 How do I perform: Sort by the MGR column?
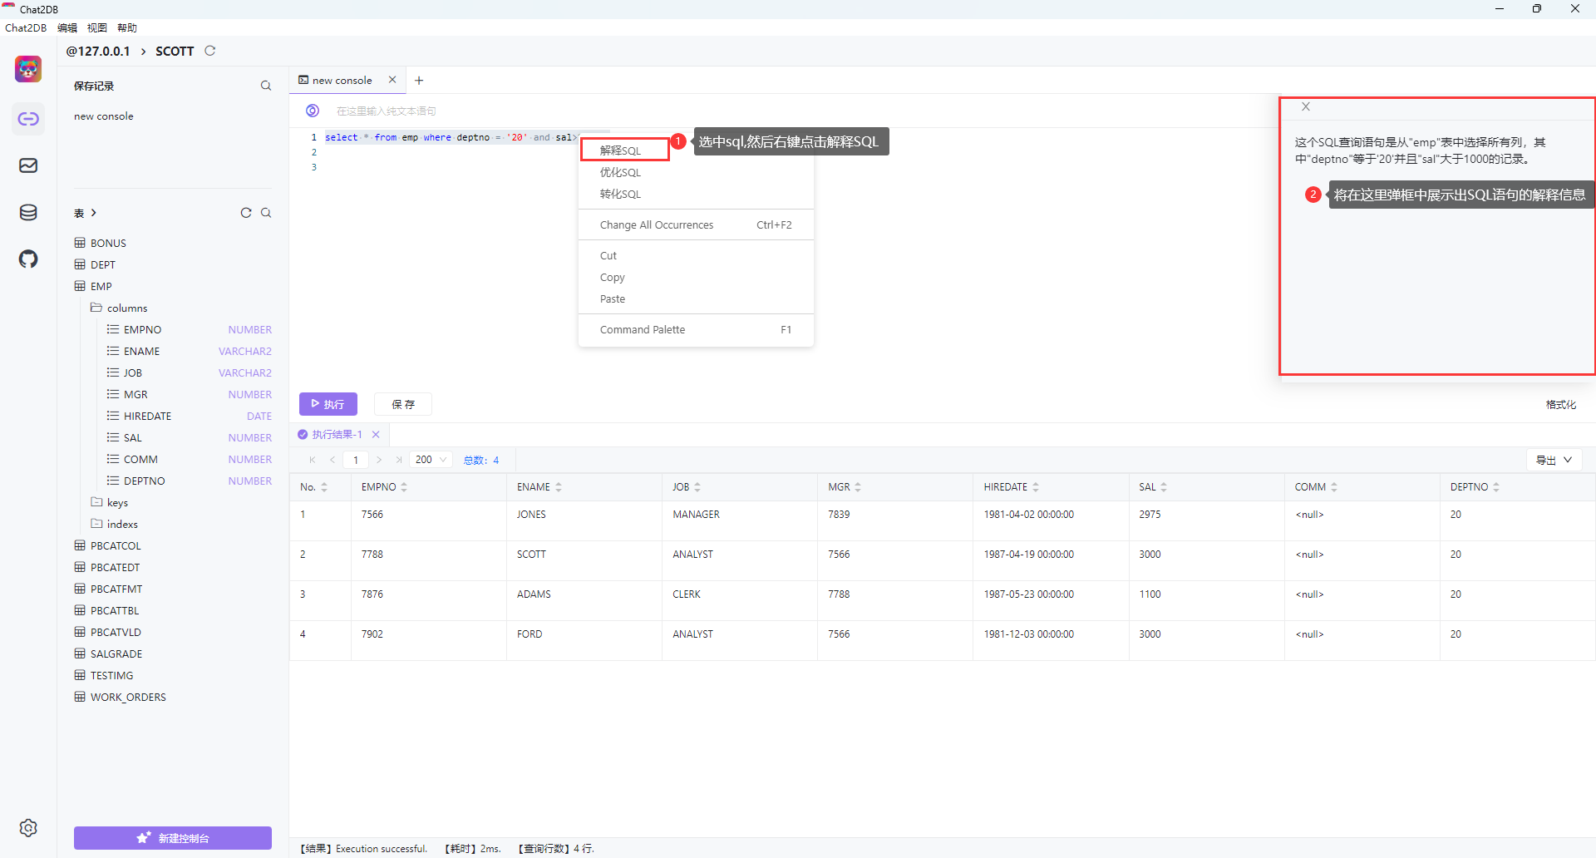click(858, 487)
